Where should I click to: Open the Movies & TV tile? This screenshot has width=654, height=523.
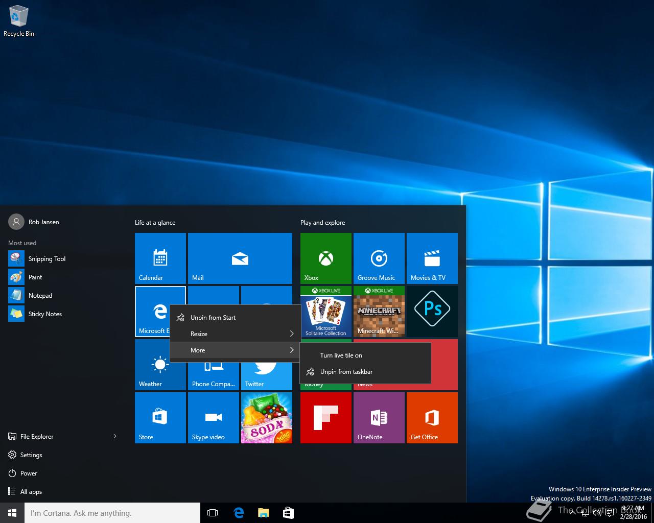tap(432, 258)
